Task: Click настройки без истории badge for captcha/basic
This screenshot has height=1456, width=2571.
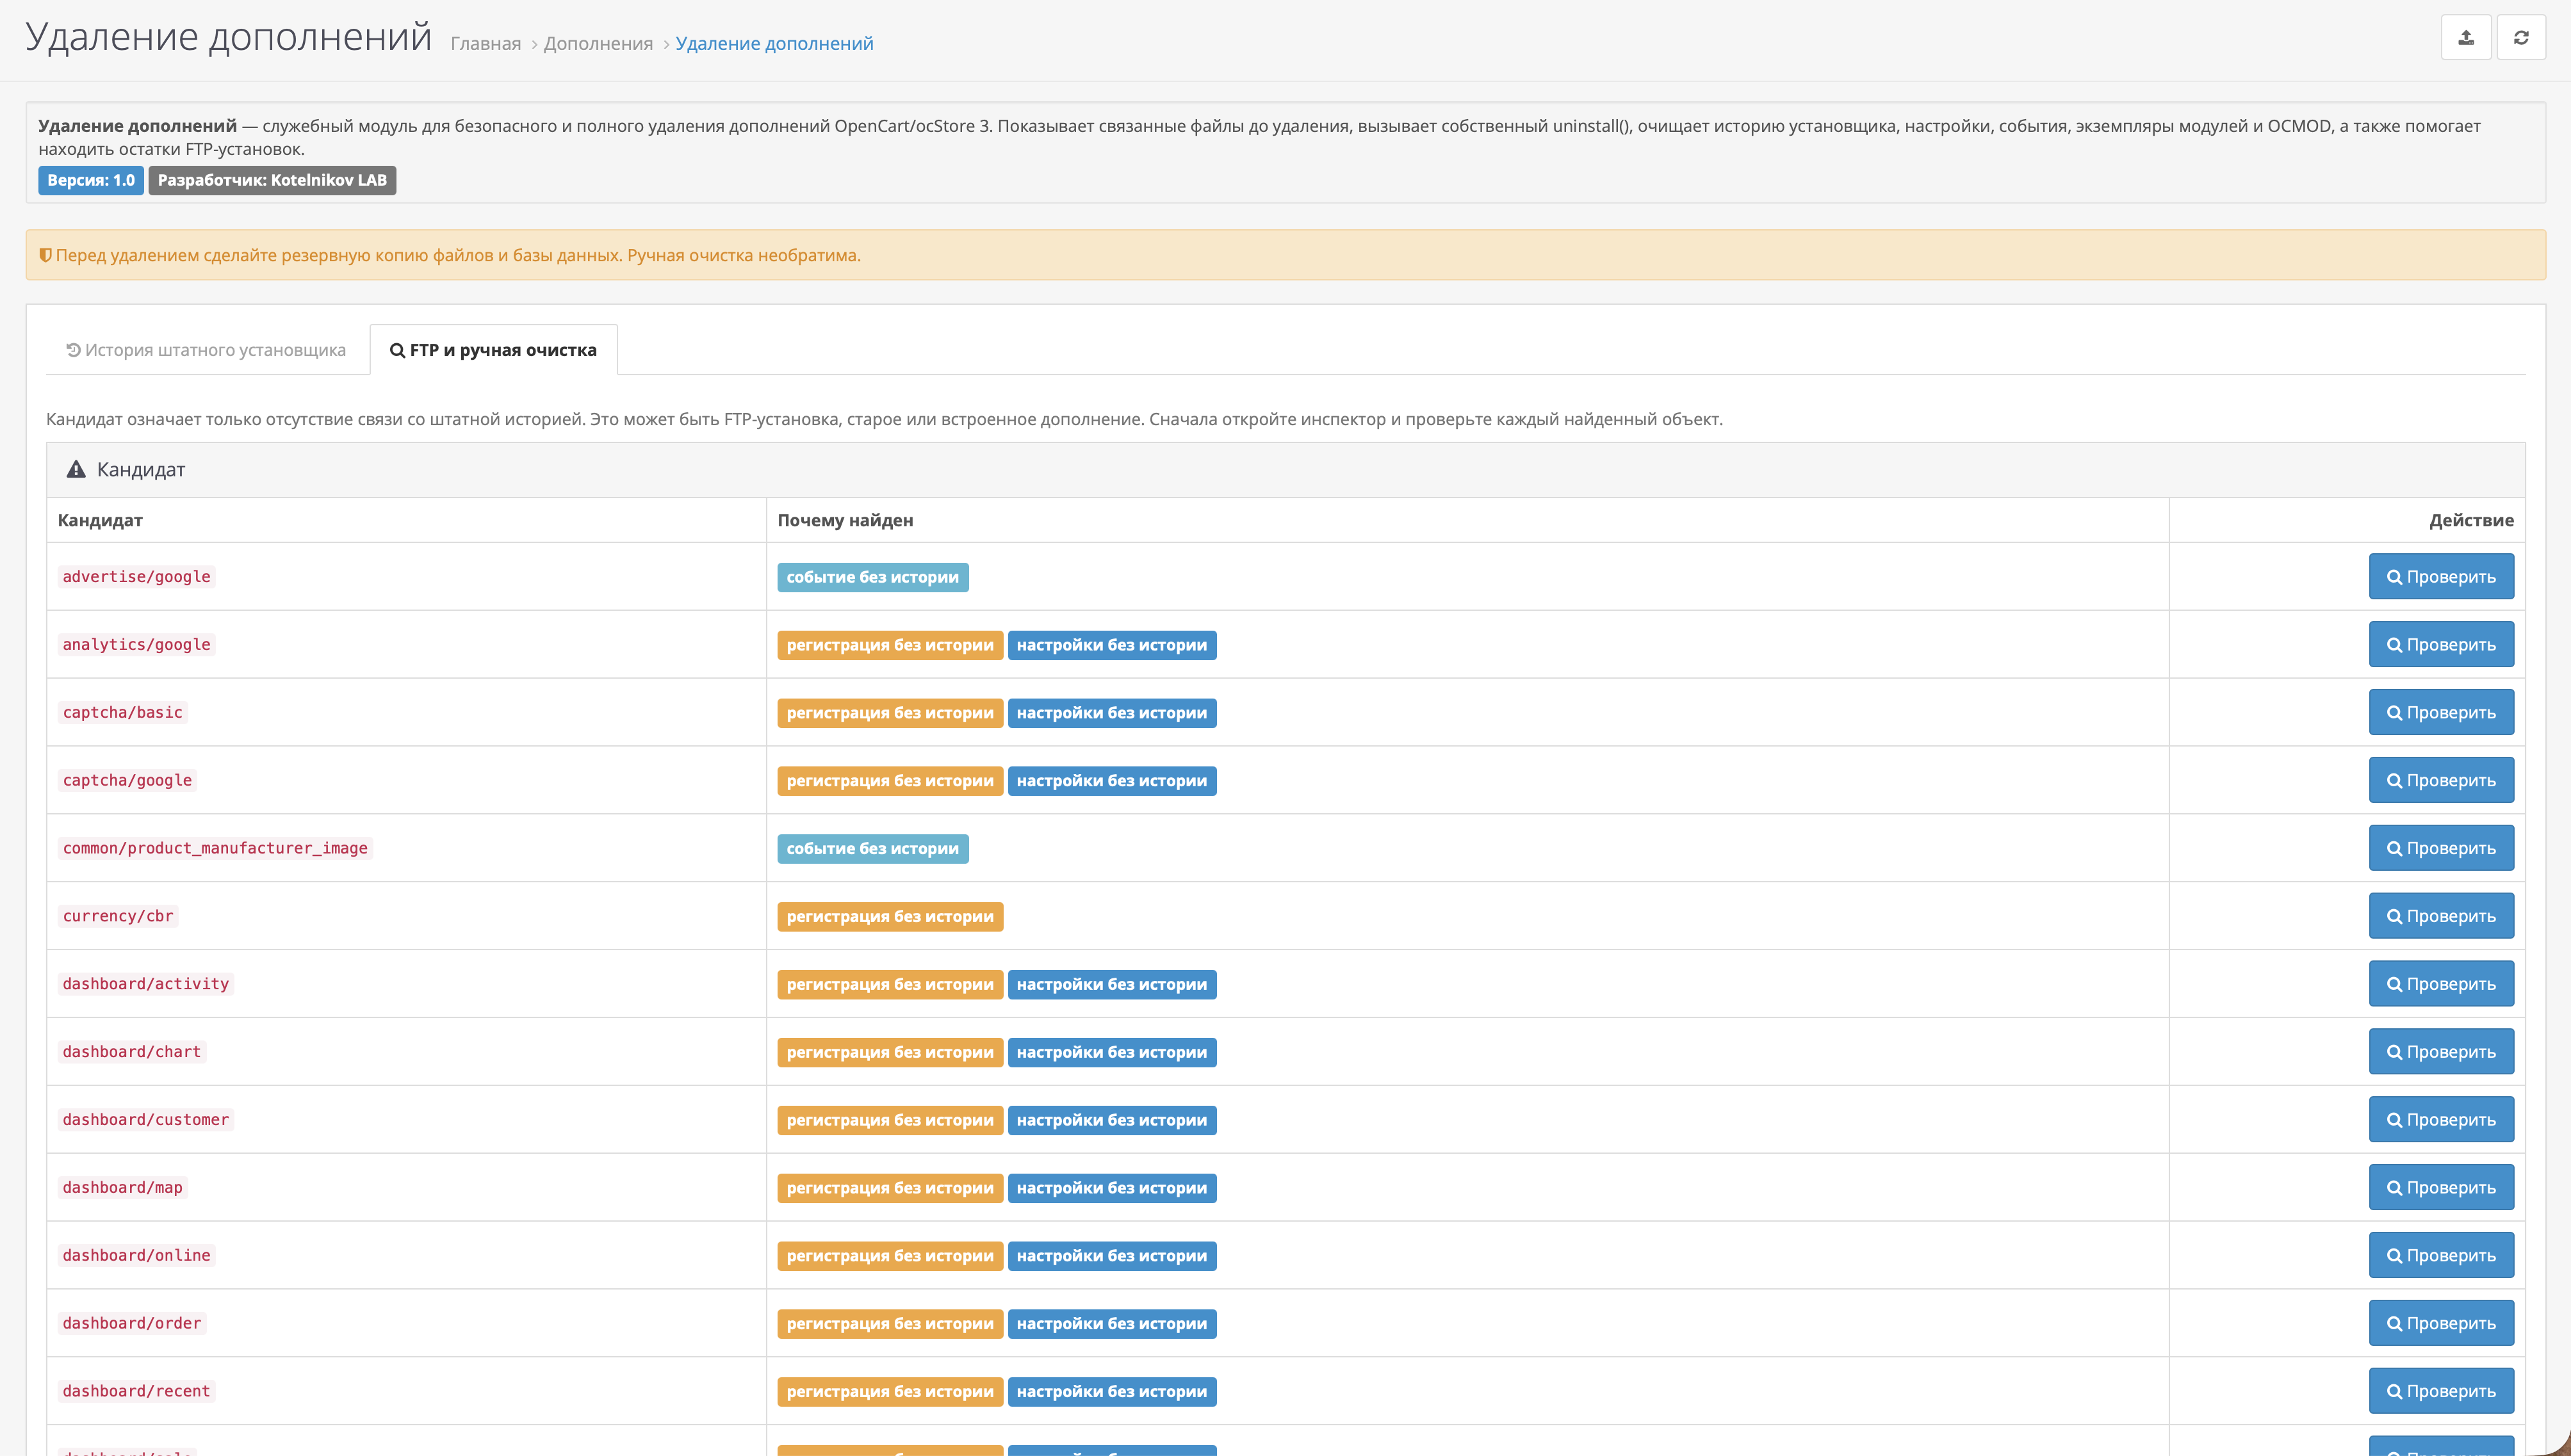Action: pyautogui.click(x=1111, y=713)
